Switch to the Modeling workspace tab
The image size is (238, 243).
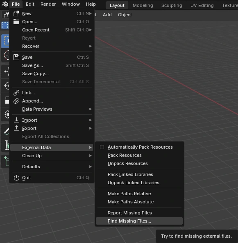tap(143, 5)
